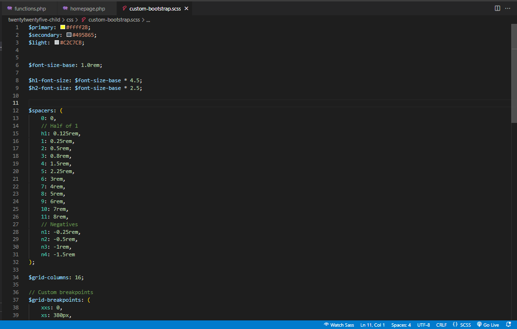
Task: Click the Ln 11, Col 1 cursor indicator
Action: (x=372, y=325)
